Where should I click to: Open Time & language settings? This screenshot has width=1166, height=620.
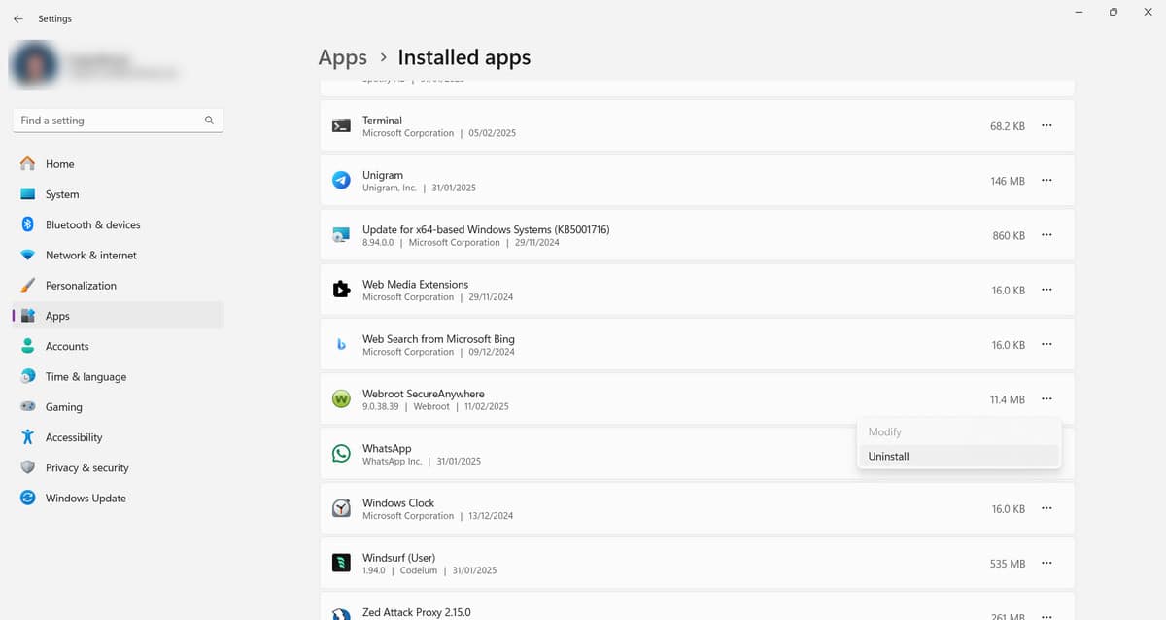tap(118, 376)
